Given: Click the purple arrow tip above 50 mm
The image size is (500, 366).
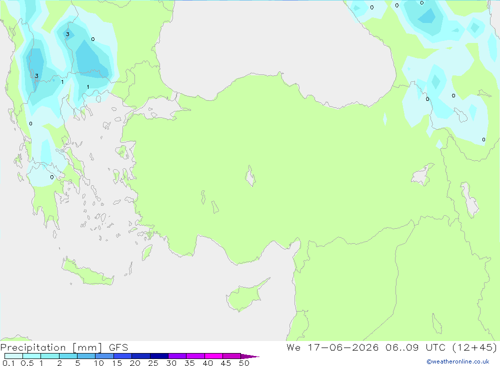Looking at the screenshot, I should click(x=250, y=356).
